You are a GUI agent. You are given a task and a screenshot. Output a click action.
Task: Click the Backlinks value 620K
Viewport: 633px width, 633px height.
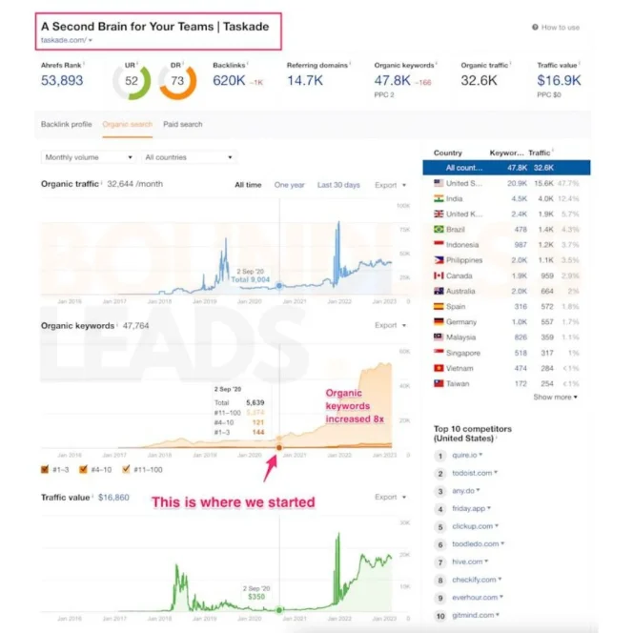click(x=229, y=80)
